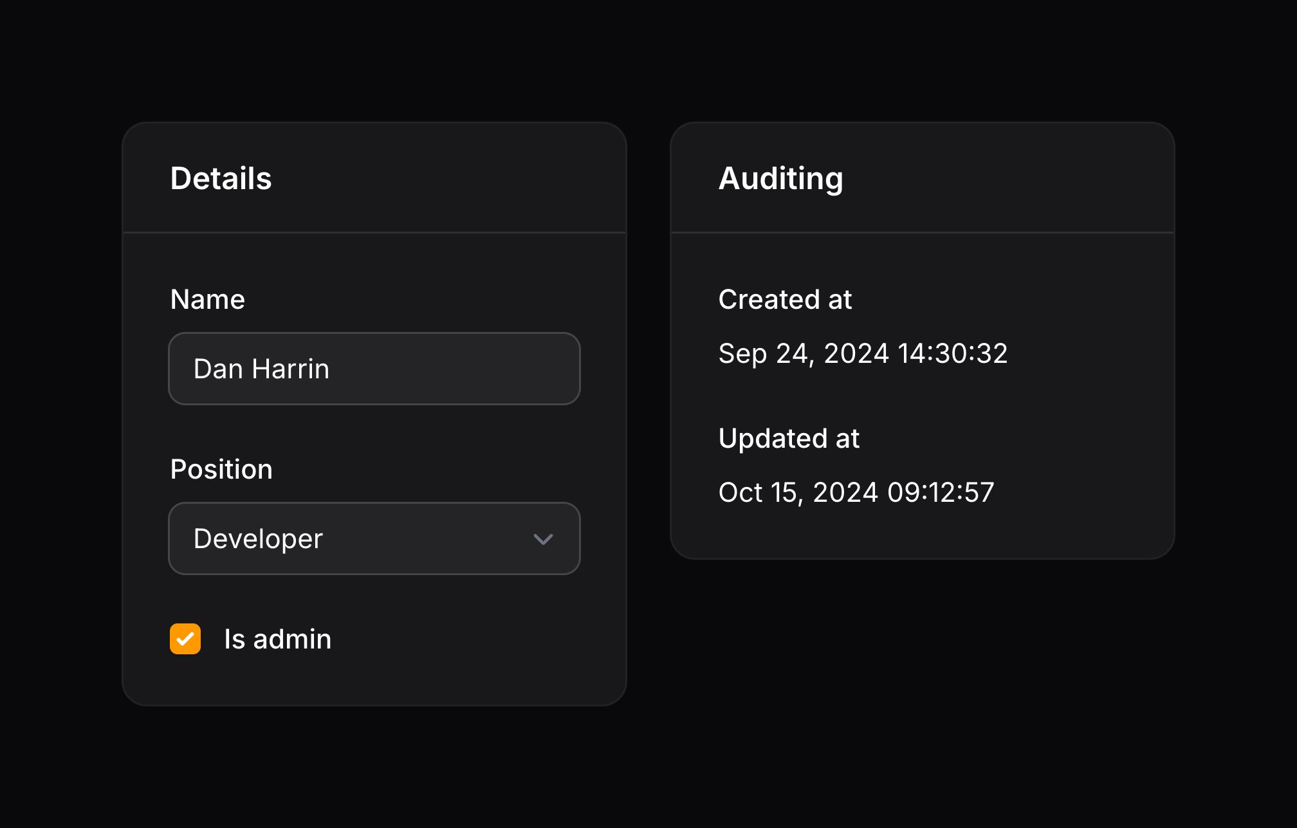Viewport: 1297px width, 828px height.
Task: Click the Position field label
Action: click(221, 469)
